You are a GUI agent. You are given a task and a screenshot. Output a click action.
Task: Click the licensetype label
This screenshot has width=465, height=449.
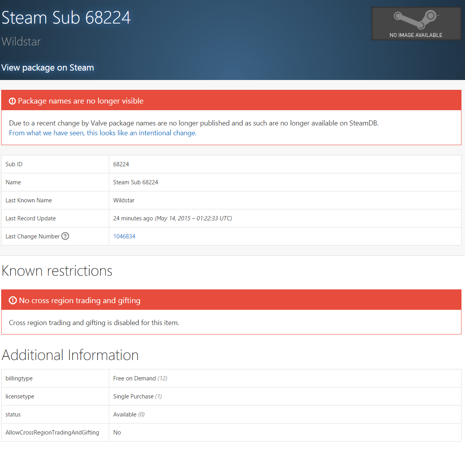tap(20, 397)
